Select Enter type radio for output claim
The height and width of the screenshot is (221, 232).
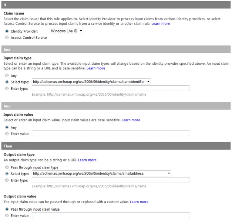click(7, 180)
